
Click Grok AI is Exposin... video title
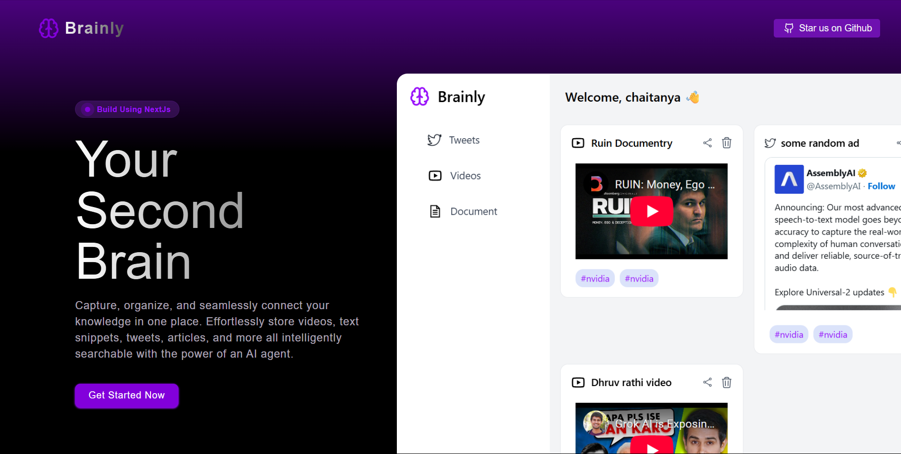(665, 424)
